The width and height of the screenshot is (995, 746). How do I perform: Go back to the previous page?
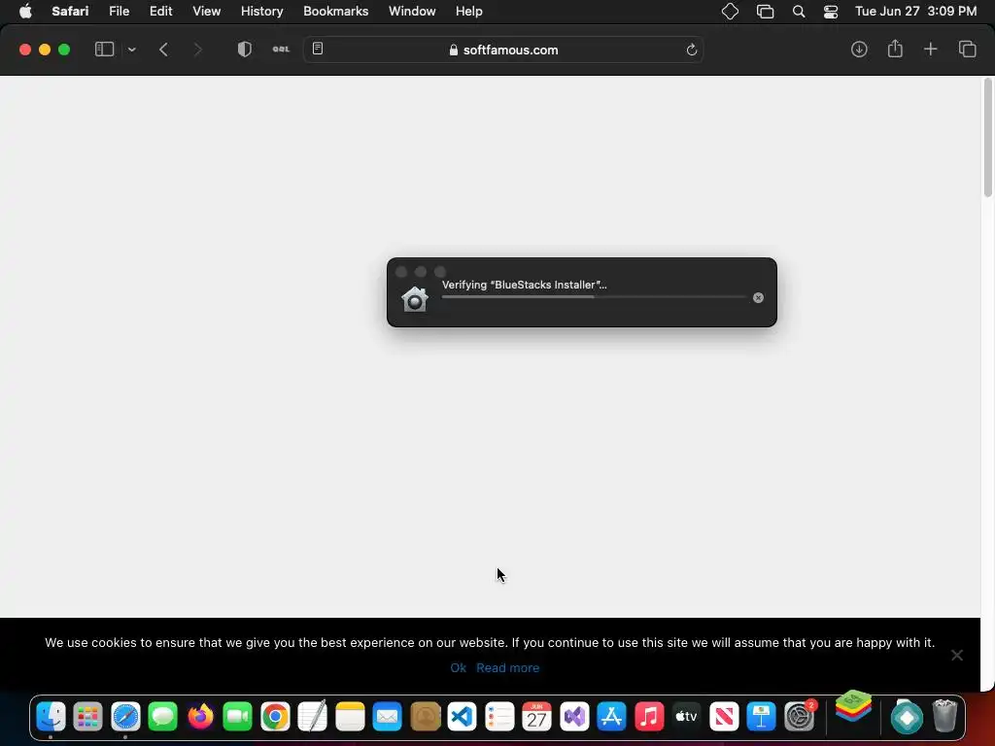pyautogui.click(x=163, y=50)
